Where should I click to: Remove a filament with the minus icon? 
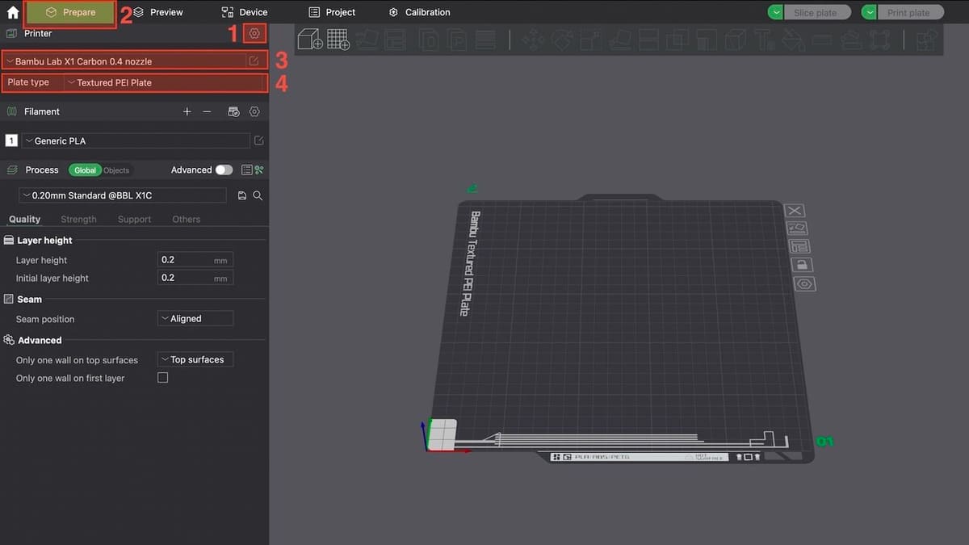pyautogui.click(x=207, y=111)
